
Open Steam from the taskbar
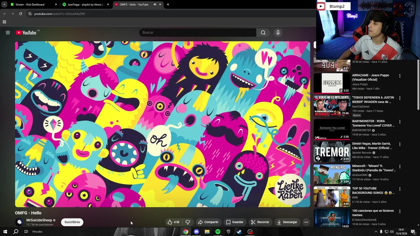pos(239,232)
